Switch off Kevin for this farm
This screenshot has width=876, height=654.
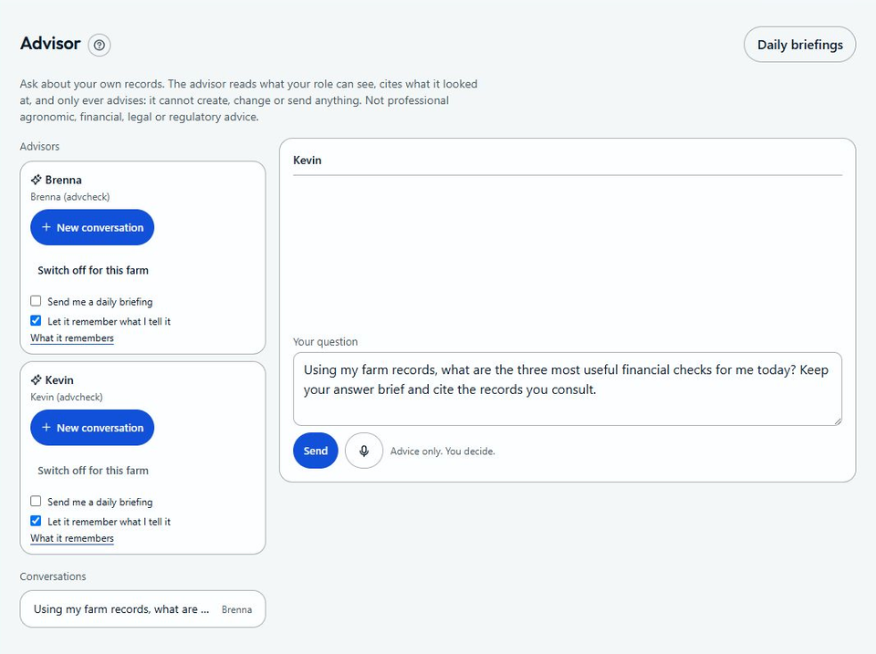pos(93,471)
